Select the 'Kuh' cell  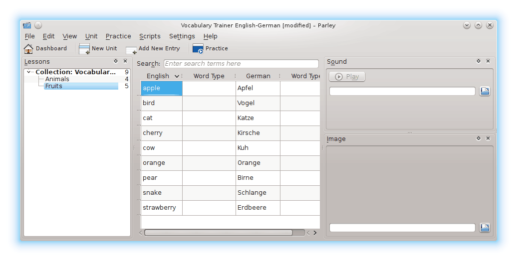point(258,148)
